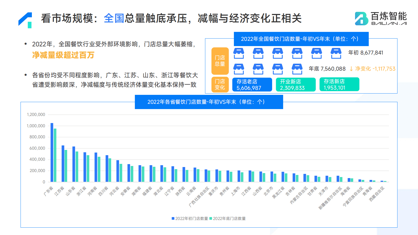Image resolution: width=418 pixels, height=235 pixels.
Task: Click the text 净变化 -1,117,753
Action: pos(375,69)
